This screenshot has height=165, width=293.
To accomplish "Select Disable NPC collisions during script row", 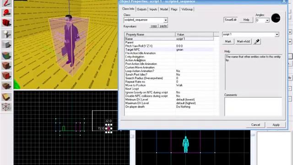I will coord(169,96).
